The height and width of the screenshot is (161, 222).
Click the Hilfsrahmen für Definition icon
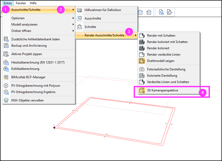[79, 10]
